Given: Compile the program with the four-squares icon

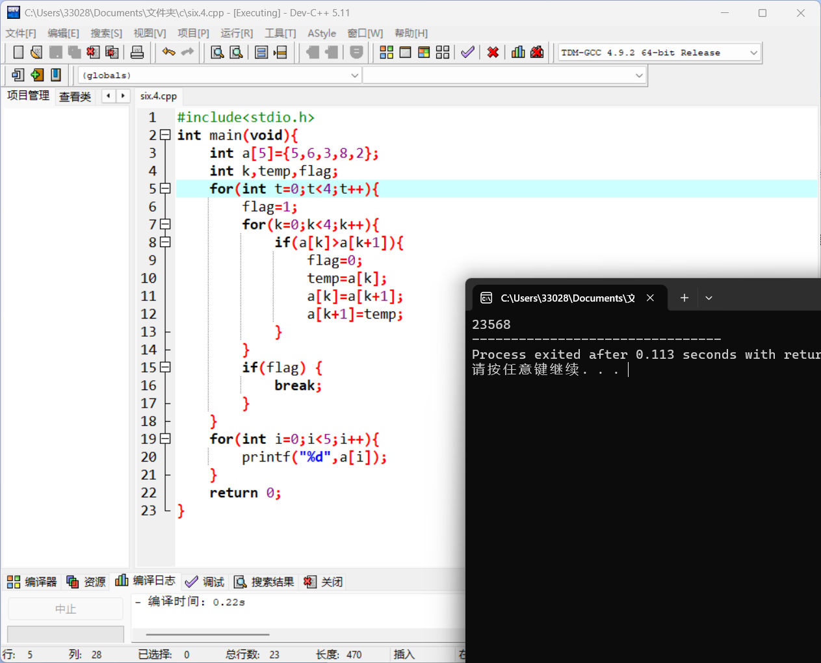Looking at the screenshot, I should pos(387,52).
